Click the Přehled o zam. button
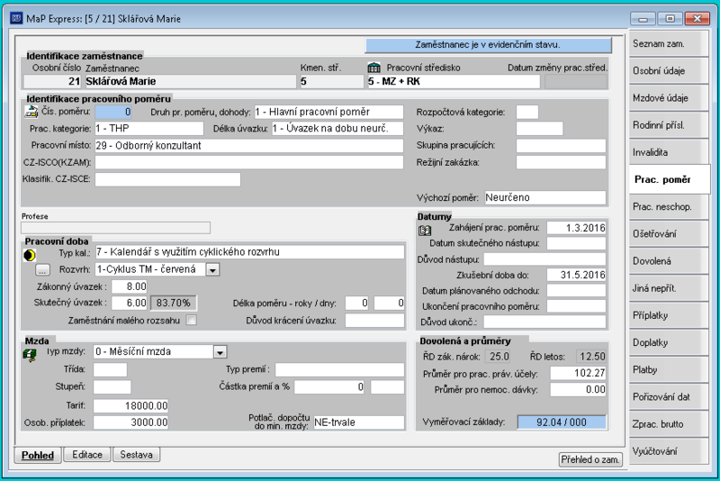This screenshot has width=720, height=481. coord(590,459)
